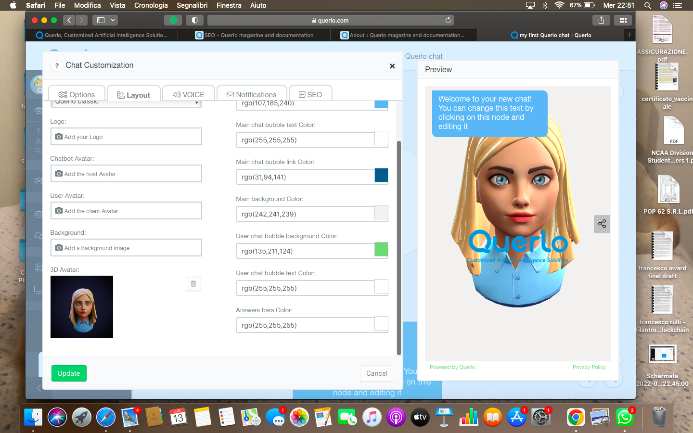Click the camera icon for the Chatbot Avatar

click(58, 173)
